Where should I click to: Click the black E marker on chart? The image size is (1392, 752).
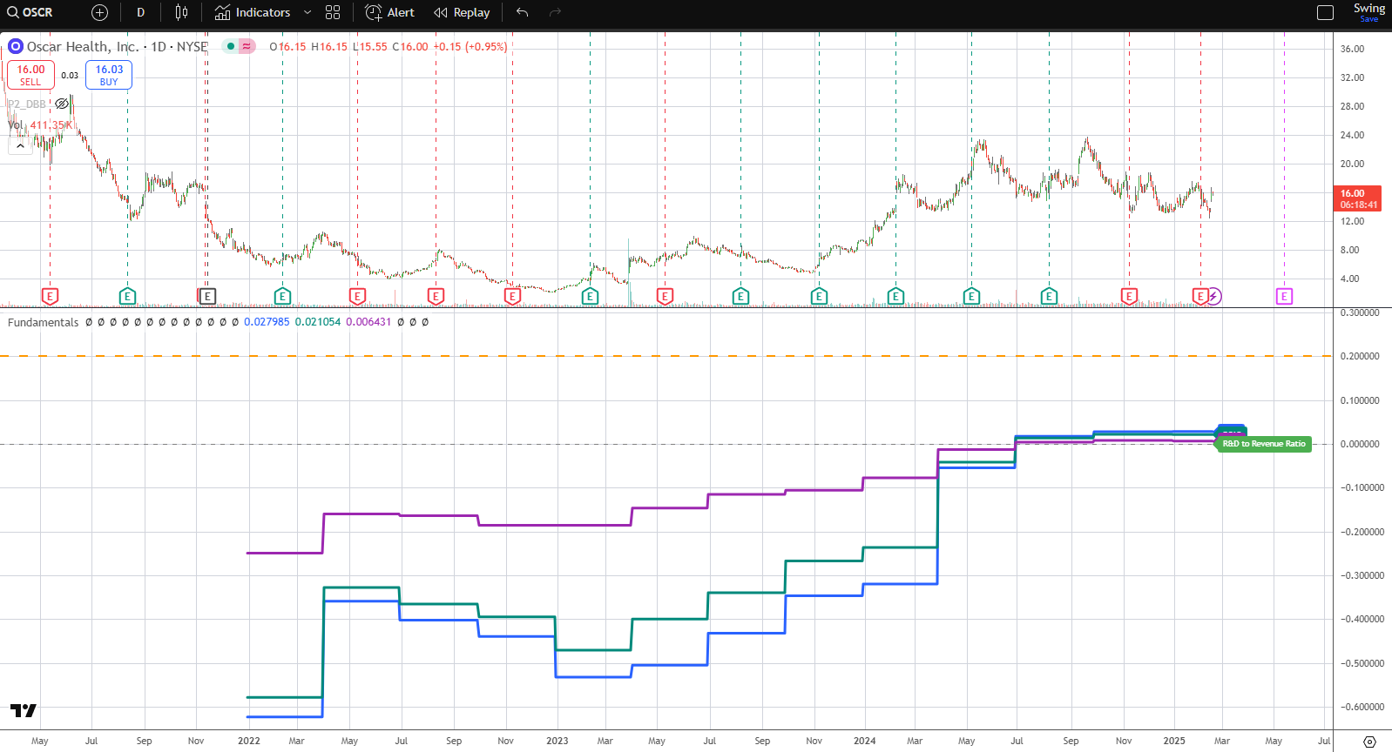click(x=207, y=297)
